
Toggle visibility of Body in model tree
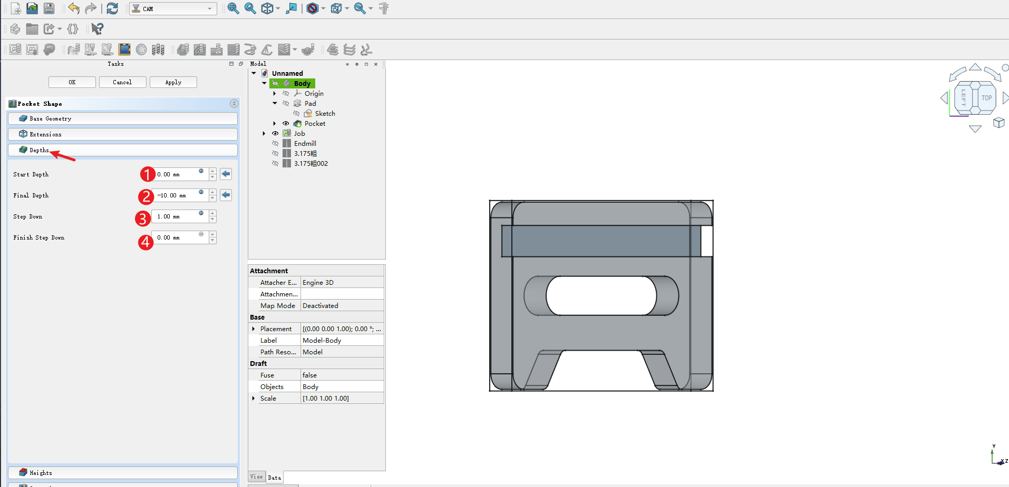[x=275, y=83]
